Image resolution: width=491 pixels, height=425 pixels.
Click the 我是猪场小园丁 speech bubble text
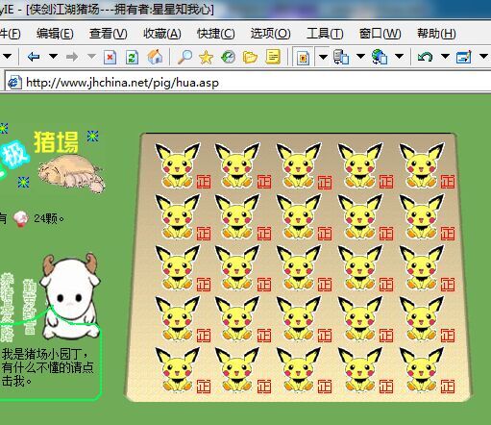(48, 367)
